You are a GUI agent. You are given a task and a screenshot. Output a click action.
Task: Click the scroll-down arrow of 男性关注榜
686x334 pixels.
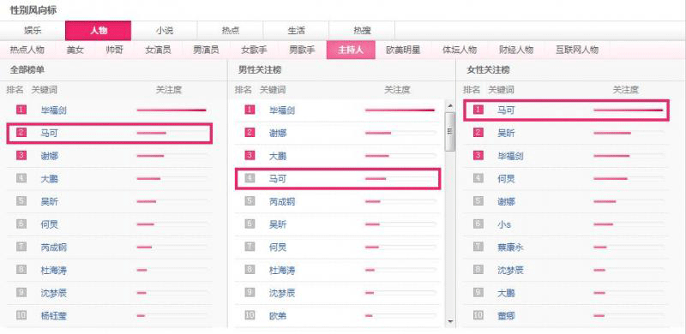coord(449,322)
